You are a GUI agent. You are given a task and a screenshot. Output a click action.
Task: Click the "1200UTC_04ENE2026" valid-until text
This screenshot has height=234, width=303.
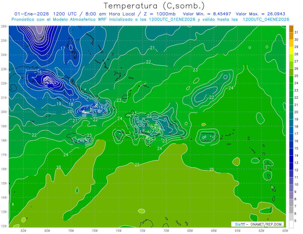(x=266, y=19)
